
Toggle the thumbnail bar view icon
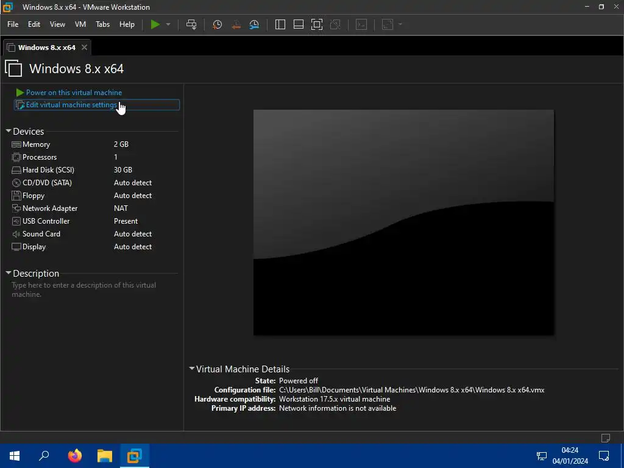tap(299, 24)
